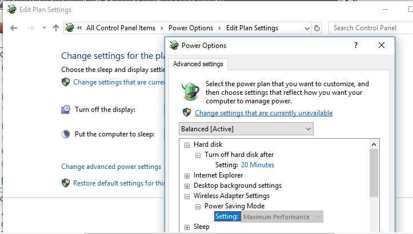The height and width of the screenshot is (234, 413).
Task: Expand the Sleep tree node
Action: [187, 227]
